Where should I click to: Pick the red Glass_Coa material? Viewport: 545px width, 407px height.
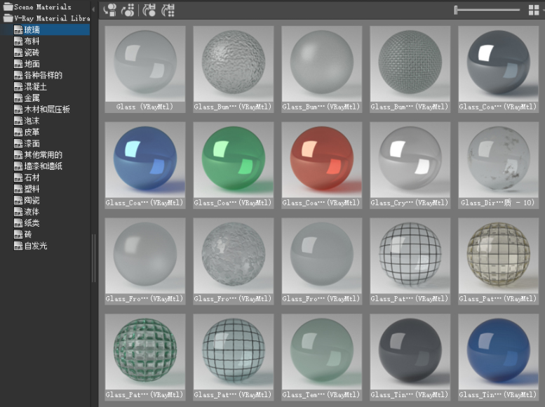[321, 165]
